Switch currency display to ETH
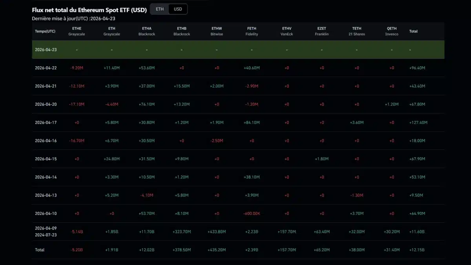Viewport: 471px width, 265px height. click(x=159, y=9)
